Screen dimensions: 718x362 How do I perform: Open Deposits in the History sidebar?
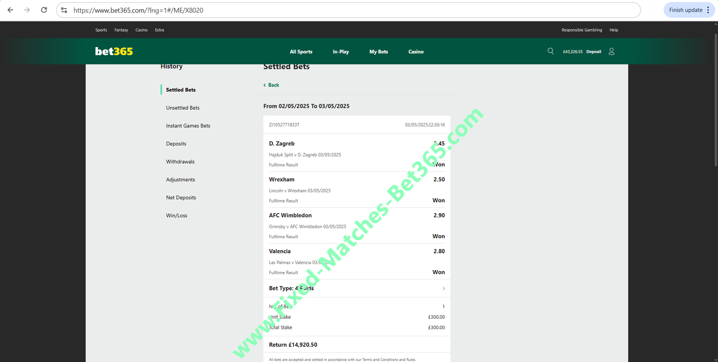click(176, 144)
